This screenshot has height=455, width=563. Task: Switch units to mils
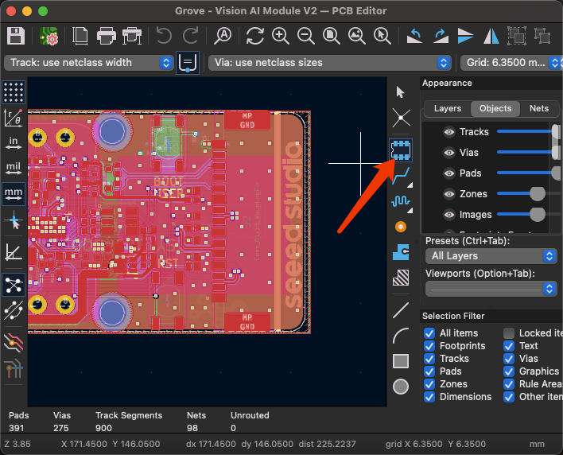coord(14,169)
